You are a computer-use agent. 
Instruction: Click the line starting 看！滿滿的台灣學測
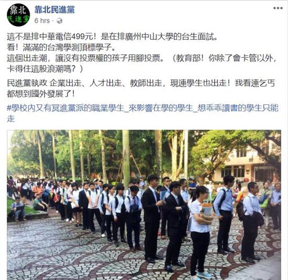click(61, 48)
